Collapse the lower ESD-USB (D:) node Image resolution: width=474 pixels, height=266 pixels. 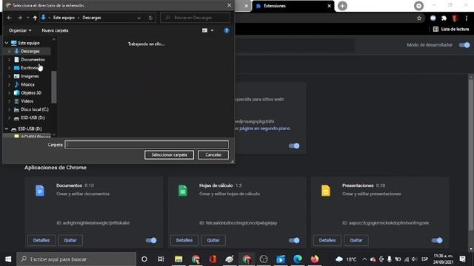[x=7, y=129]
